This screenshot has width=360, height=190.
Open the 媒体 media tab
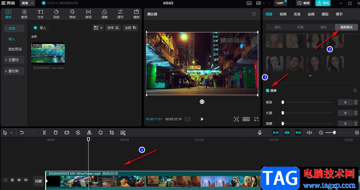tap(8, 14)
